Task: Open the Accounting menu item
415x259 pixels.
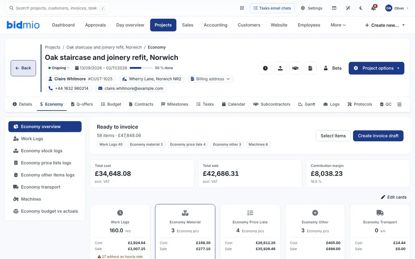Action: click(x=215, y=25)
